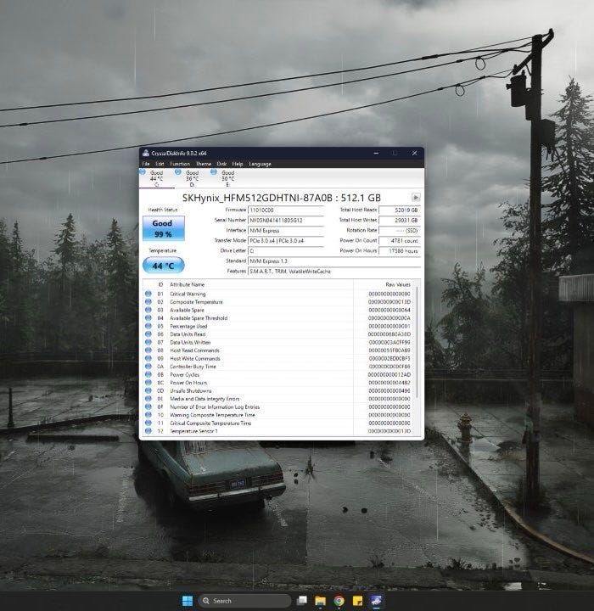This screenshot has width=594, height=611.
Task: Select the E: drive tab at 30 °C
Action: (225, 178)
